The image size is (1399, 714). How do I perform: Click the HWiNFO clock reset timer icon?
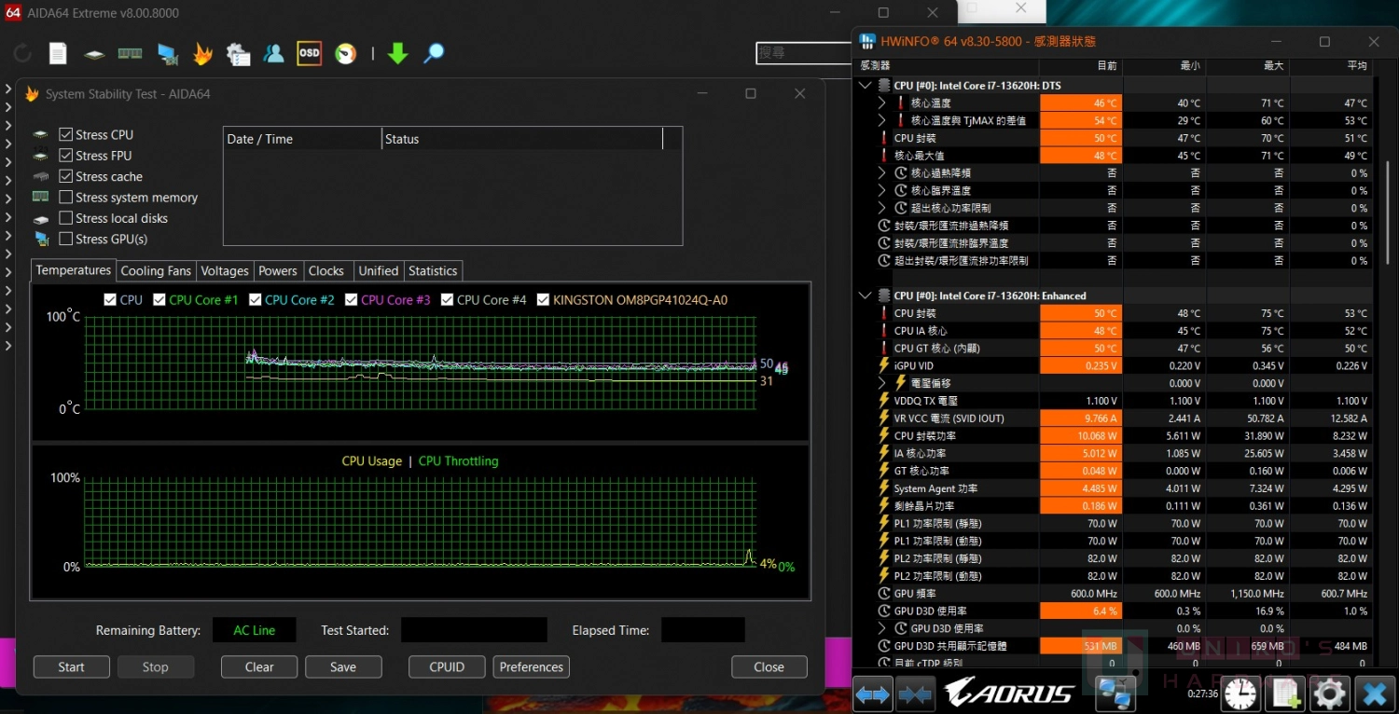click(1240, 693)
